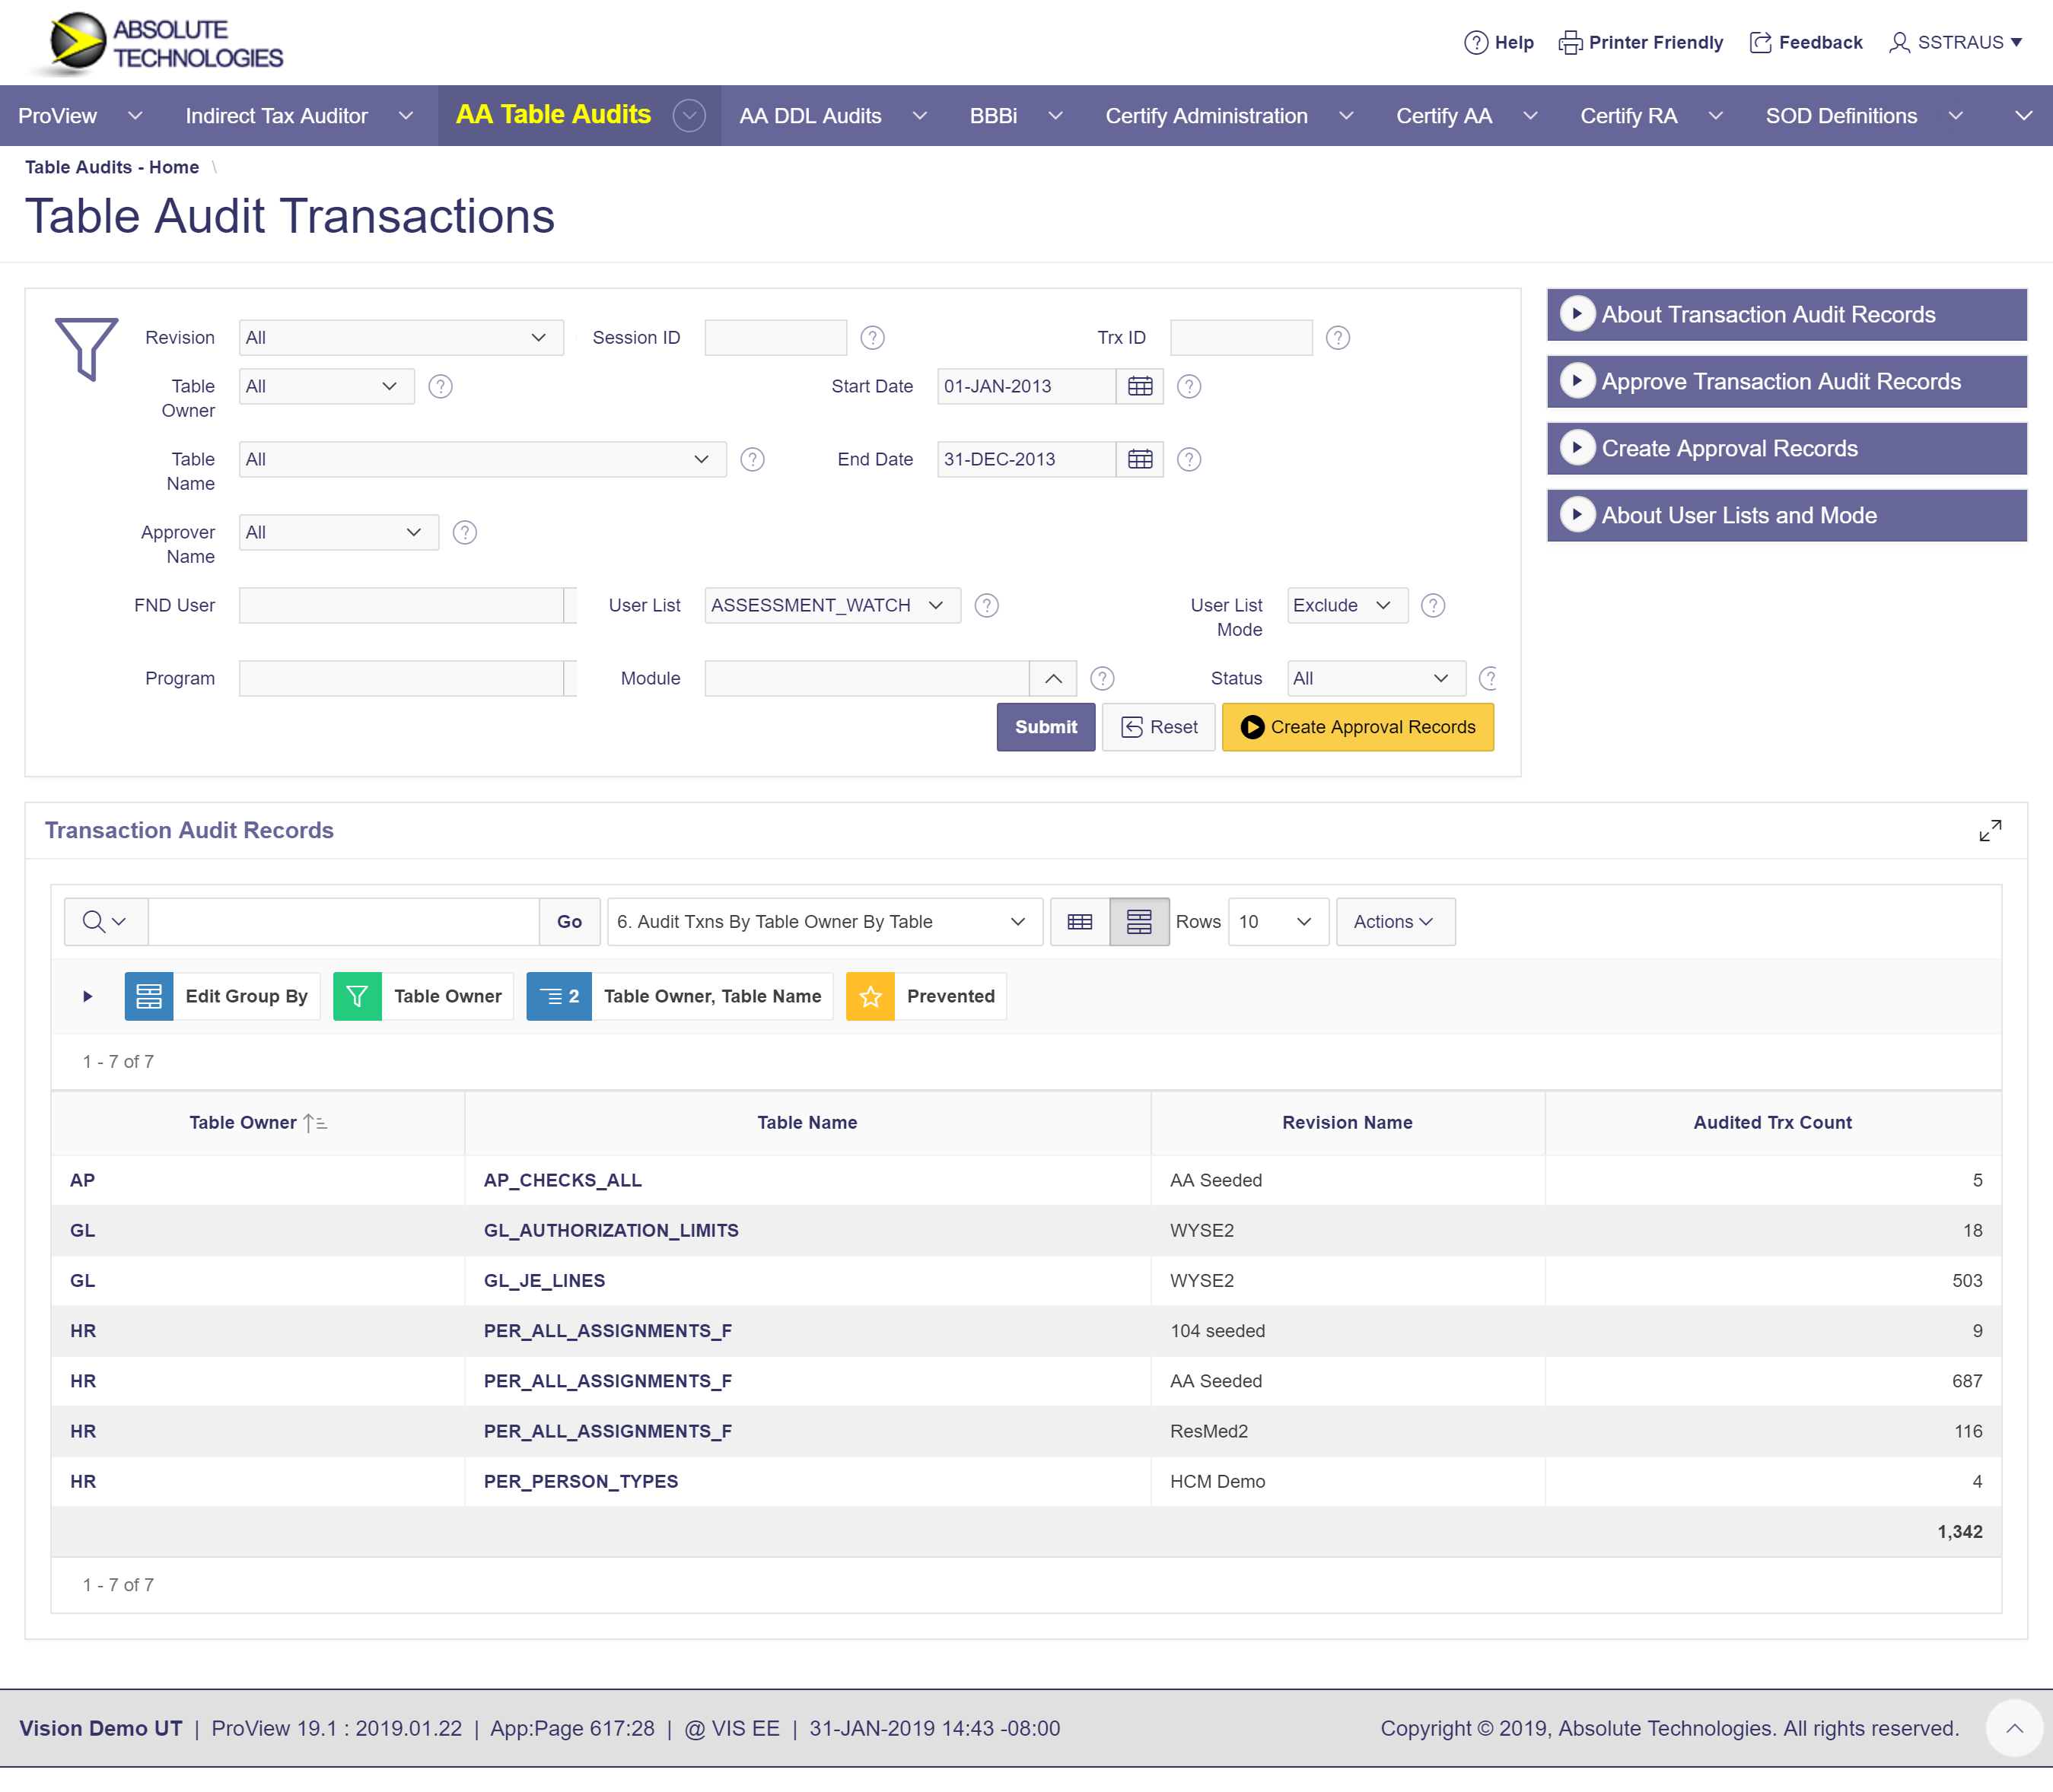Open the Status dropdown
The image size is (2053, 1792).
1376,678
